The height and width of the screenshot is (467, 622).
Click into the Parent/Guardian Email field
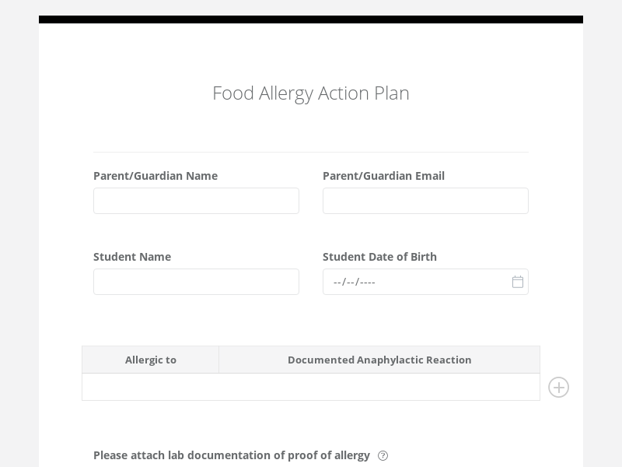(x=425, y=201)
